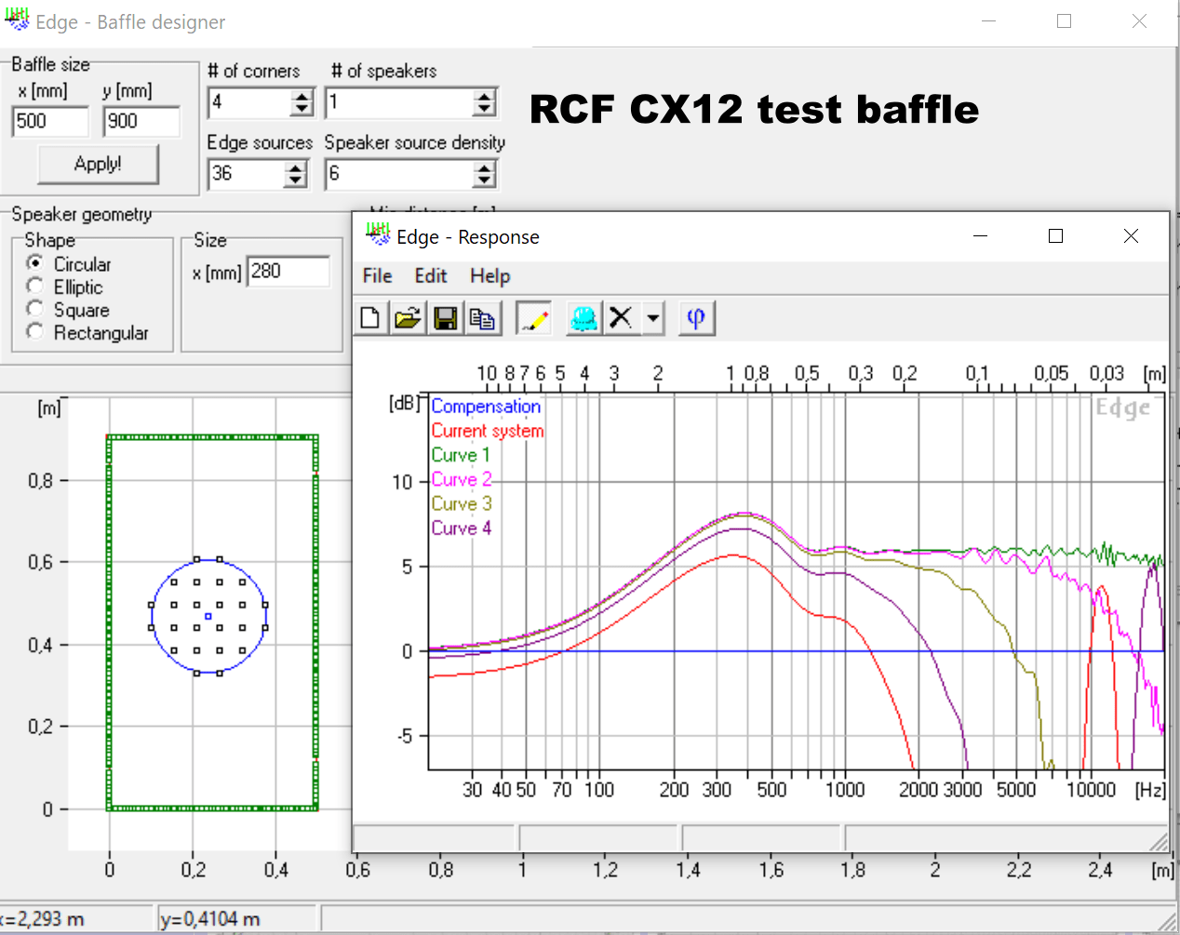This screenshot has width=1180, height=935.
Task: Click the Speaker source density field showing 6
Action: click(x=399, y=174)
